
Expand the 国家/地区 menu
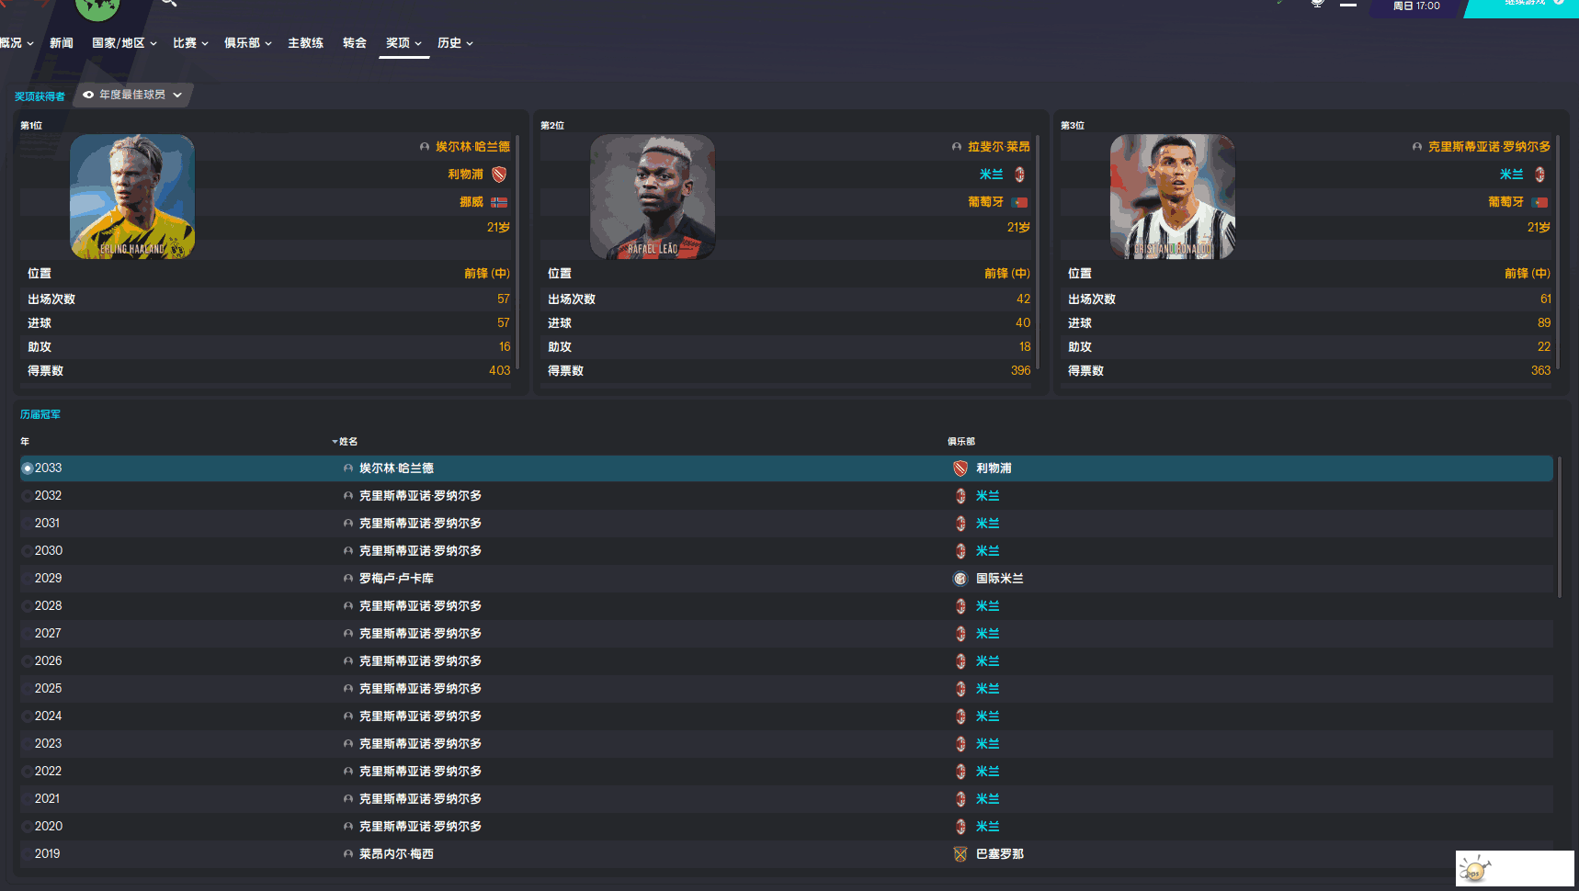click(124, 43)
